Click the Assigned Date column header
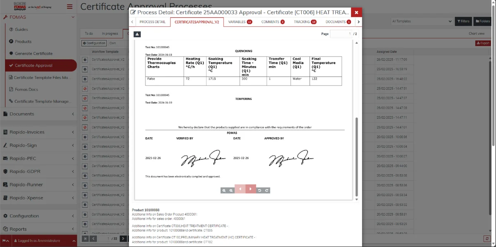496x247 pixels. tap(386, 52)
